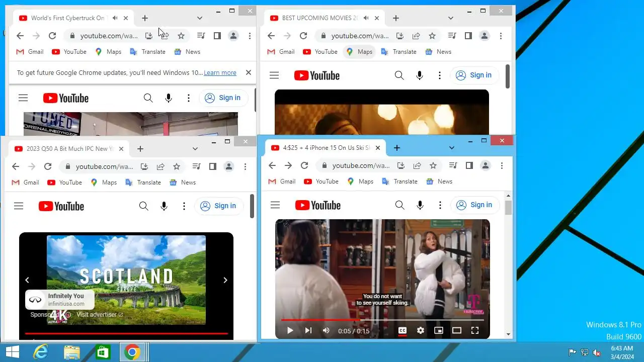Sign in button in Q50 window
644x362 pixels.
(219, 206)
